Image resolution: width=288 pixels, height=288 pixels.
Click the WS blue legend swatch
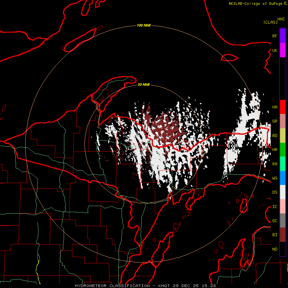pyautogui.click(x=283, y=178)
